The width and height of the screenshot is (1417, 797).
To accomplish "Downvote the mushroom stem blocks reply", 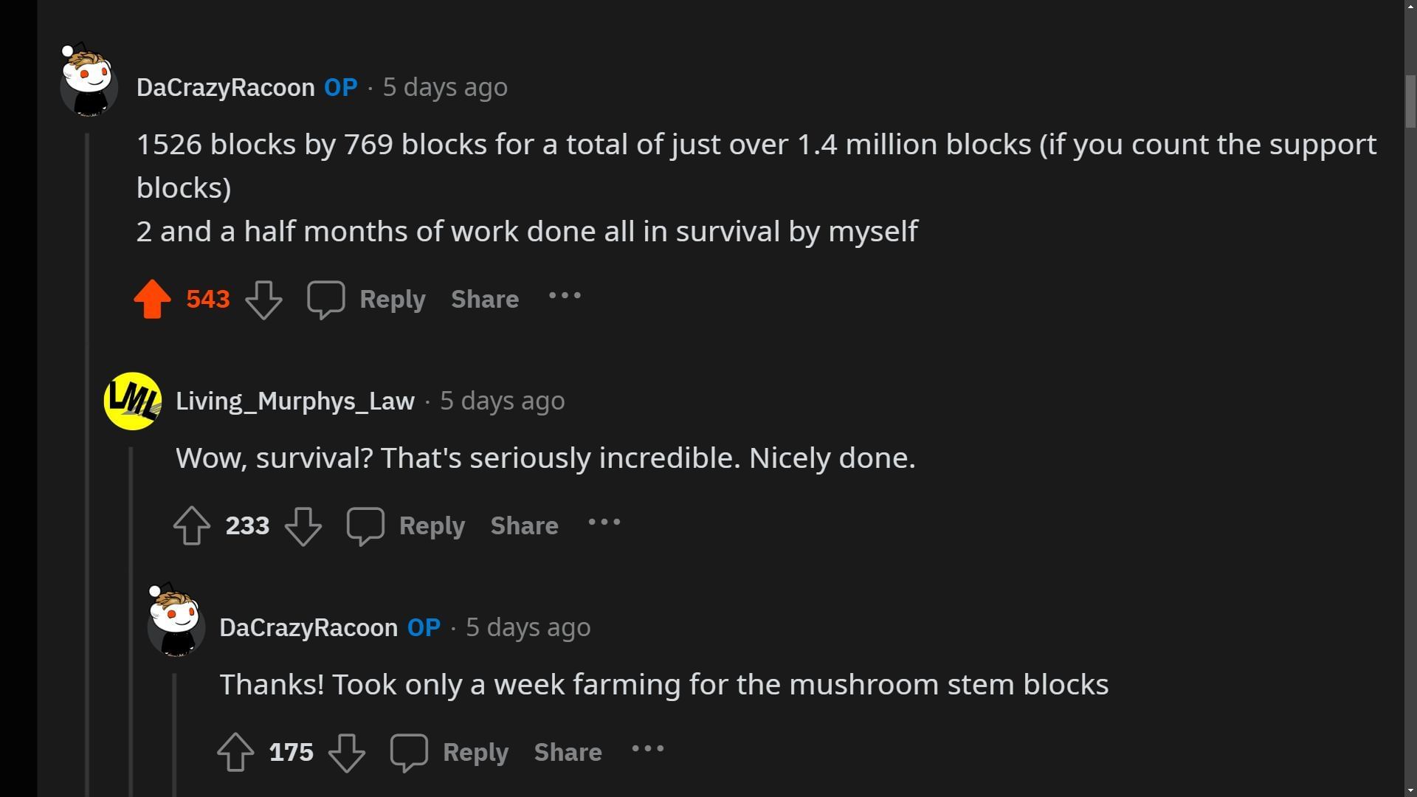I will click(x=347, y=752).
